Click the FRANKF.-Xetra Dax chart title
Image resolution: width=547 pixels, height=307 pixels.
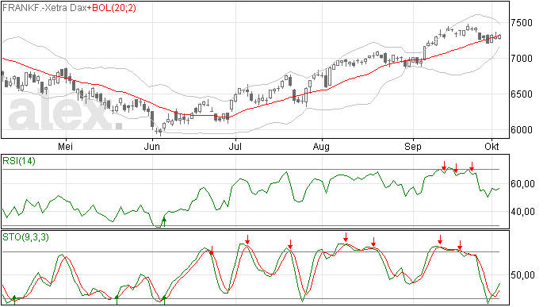[44, 8]
